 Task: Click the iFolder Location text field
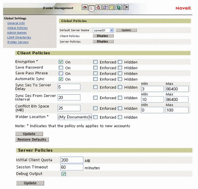75,117
